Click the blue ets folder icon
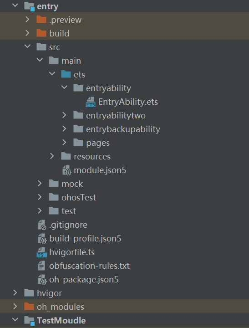Screen dimensions: 249x328 point(66,74)
